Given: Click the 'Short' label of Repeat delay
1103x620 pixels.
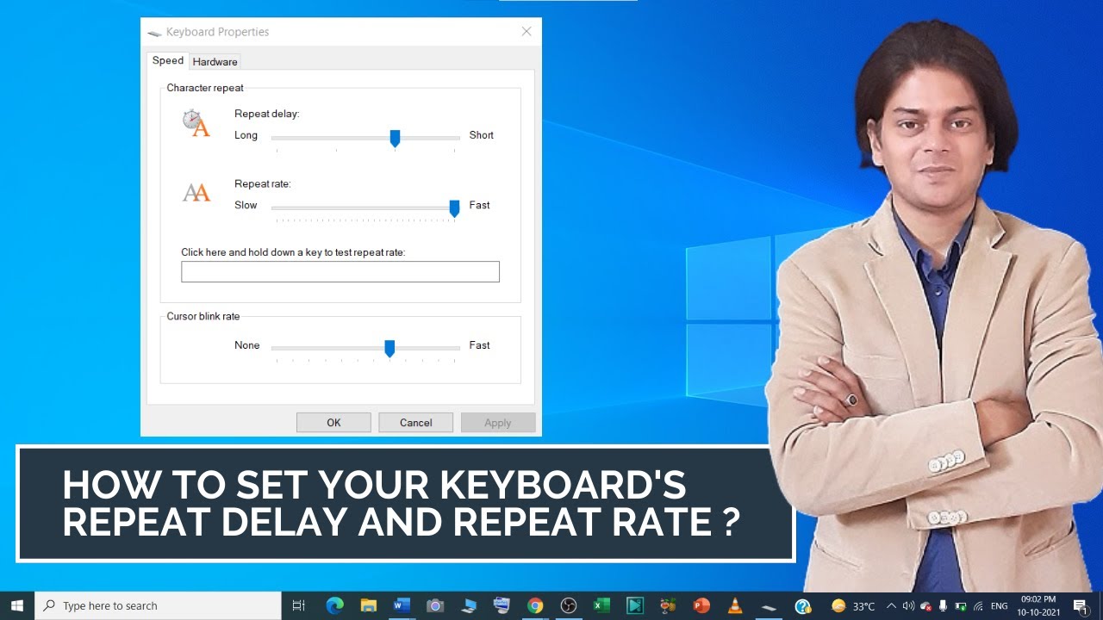Looking at the screenshot, I should (481, 135).
